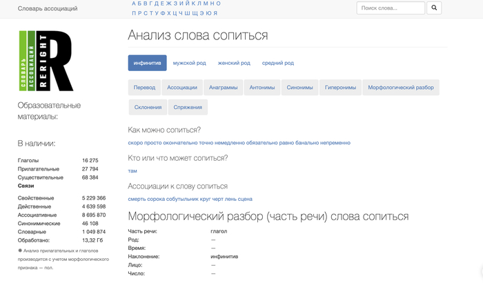Open the 'Словарь ассоциаций' home link
Image resolution: width=483 pixels, height=283 pixels.
click(x=48, y=8)
